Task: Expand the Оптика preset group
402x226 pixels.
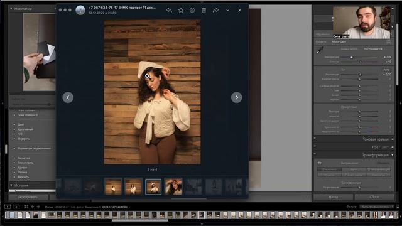Action: (14, 172)
